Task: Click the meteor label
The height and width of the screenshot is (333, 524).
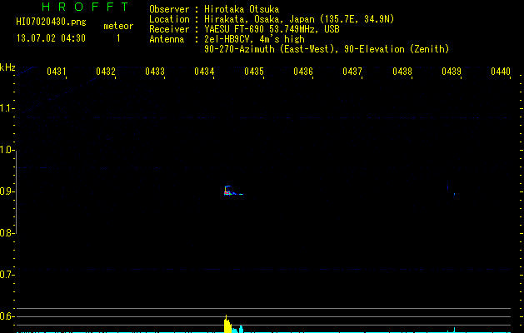Action: pyautogui.click(x=118, y=26)
